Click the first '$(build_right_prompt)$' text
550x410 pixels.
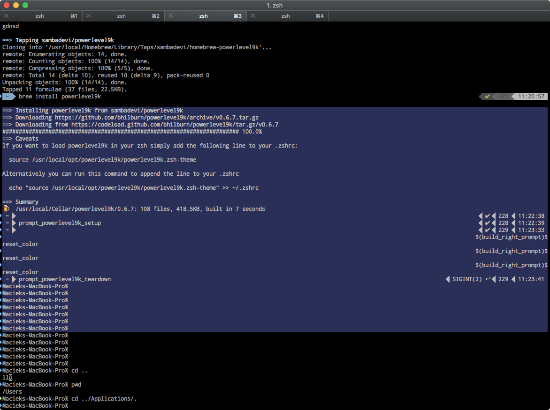coord(512,237)
